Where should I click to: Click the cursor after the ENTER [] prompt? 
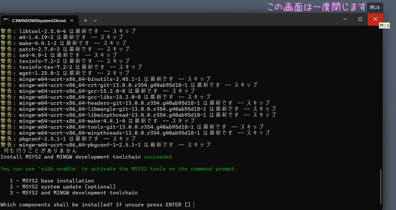click(194, 205)
